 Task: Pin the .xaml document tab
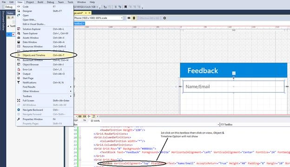coord(86,13)
